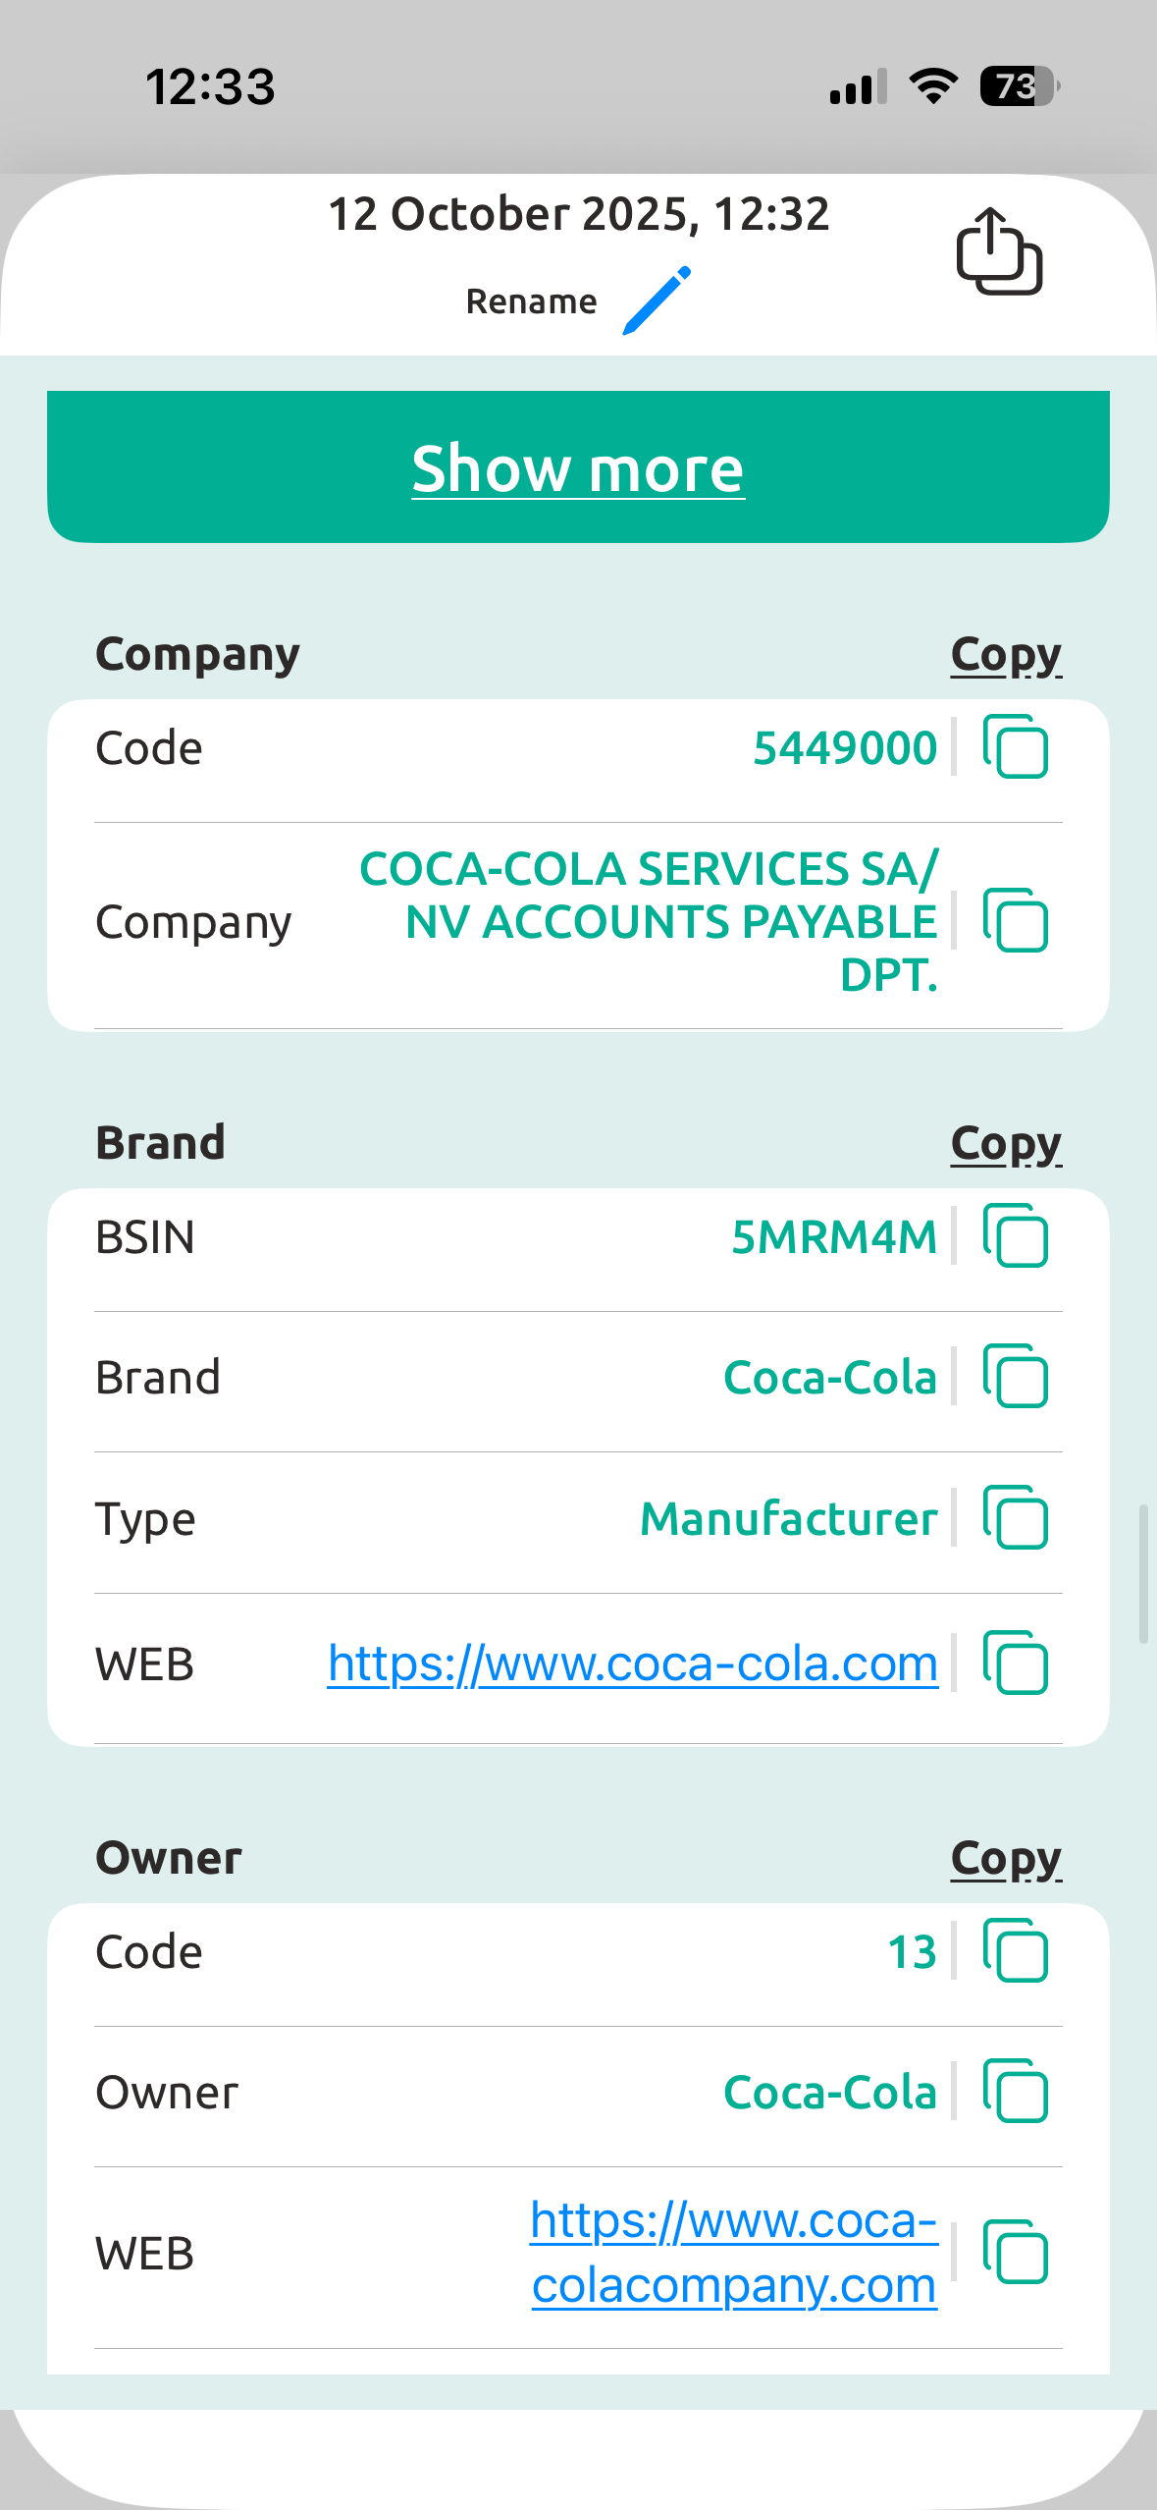The image size is (1157, 2510).
Task: Copy the brand WEB address
Action: tap(1017, 1664)
